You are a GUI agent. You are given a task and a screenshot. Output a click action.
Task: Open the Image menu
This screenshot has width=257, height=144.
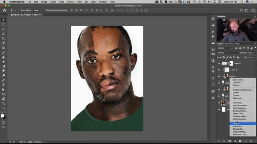pyautogui.click(x=44, y=2)
